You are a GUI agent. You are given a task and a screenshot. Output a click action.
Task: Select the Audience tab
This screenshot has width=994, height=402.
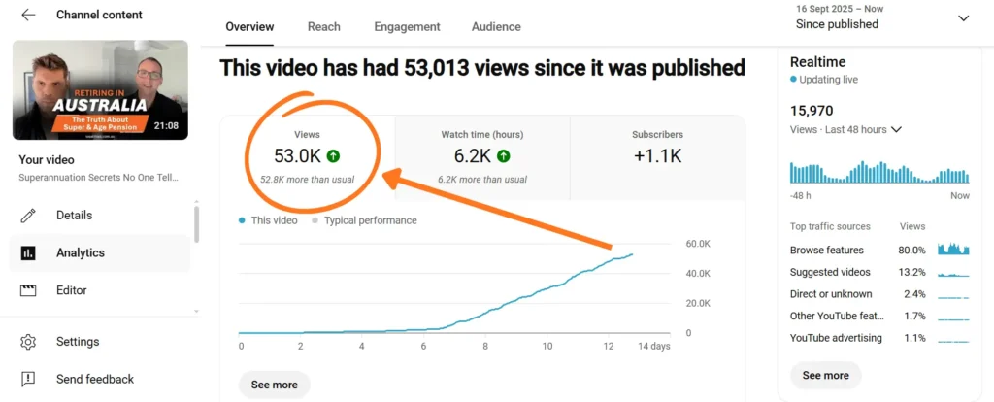pyautogui.click(x=496, y=27)
